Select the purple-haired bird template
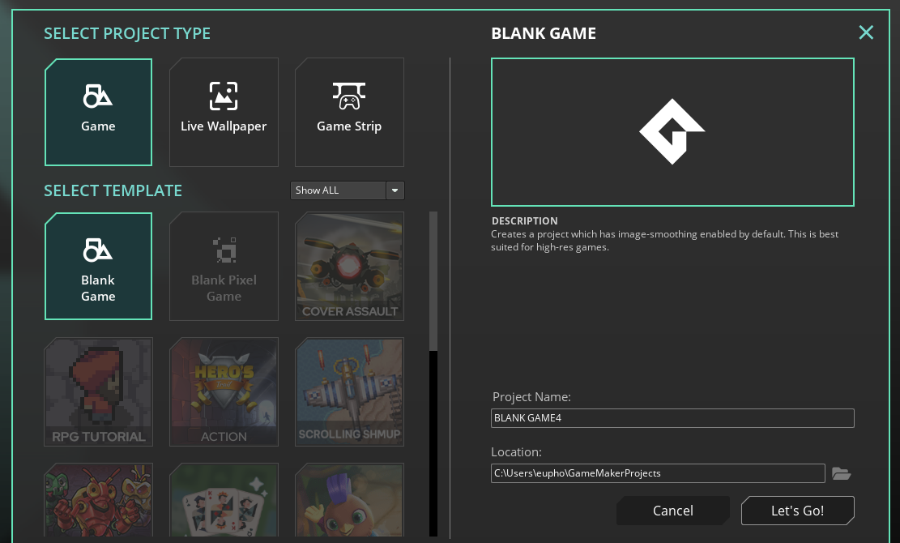The width and height of the screenshot is (900, 543). pos(350,500)
